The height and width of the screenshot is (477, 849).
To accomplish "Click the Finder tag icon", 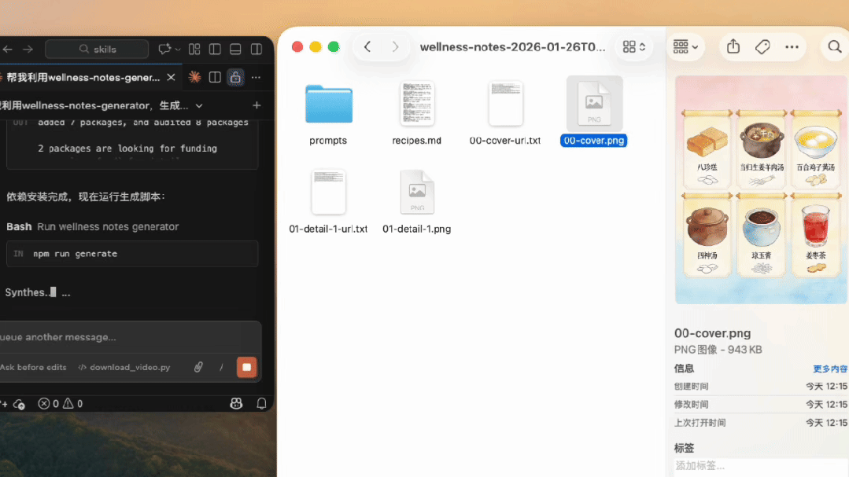I will (762, 47).
